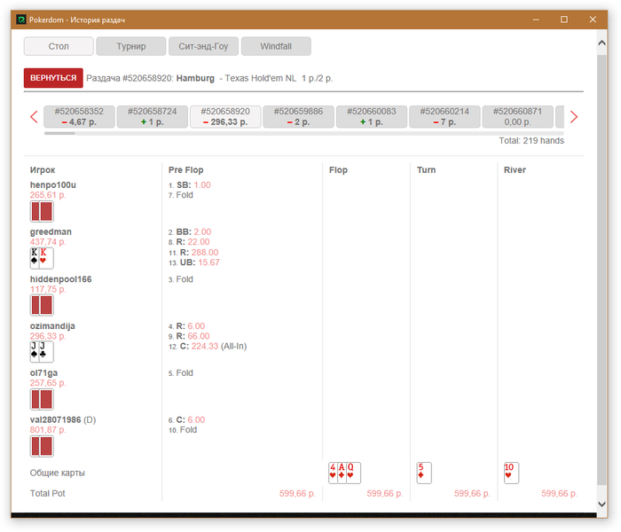Click player name ozimandija
This screenshot has height=532, width=621.
tap(52, 326)
